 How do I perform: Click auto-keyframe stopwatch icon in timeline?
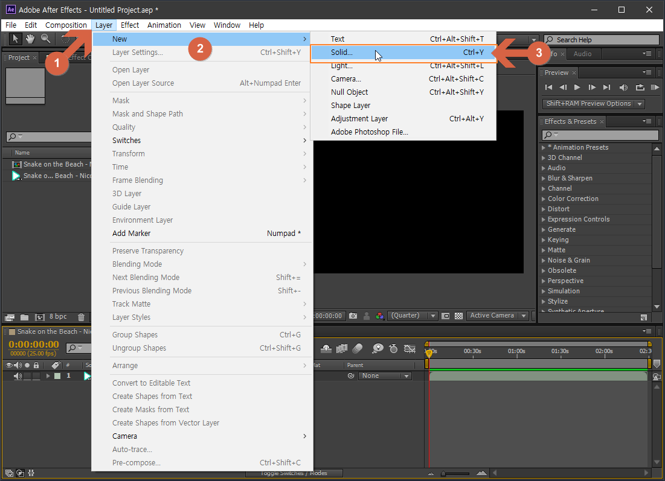click(394, 349)
